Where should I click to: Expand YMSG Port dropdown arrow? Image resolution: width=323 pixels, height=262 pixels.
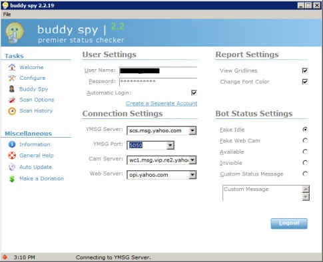coord(170,146)
